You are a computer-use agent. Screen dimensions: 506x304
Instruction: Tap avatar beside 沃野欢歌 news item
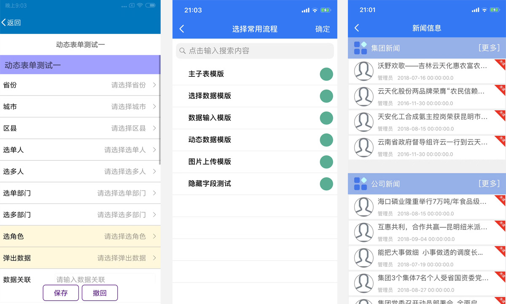coord(363,71)
